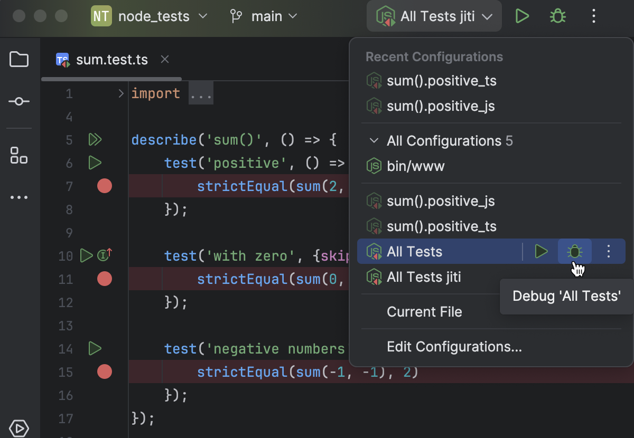Open the Structure tool window icon

[19, 155]
